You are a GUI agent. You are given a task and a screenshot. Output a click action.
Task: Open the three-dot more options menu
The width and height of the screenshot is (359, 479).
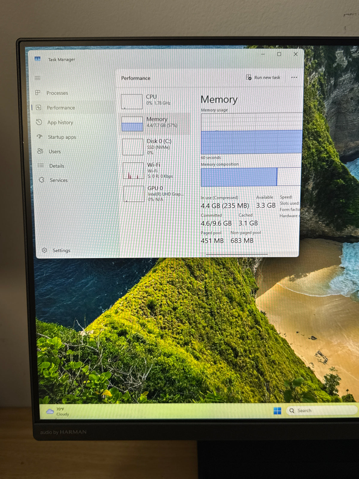(294, 78)
